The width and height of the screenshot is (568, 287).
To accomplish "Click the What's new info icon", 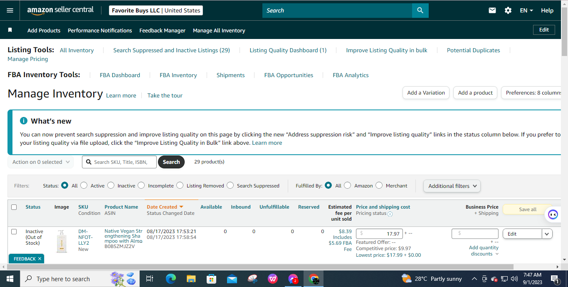I will [24, 121].
